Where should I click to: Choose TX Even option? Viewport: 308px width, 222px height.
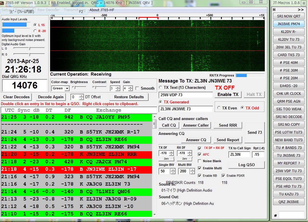click(x=219, y=108)
